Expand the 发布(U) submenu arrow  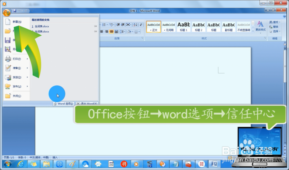[x=27, y=87]
